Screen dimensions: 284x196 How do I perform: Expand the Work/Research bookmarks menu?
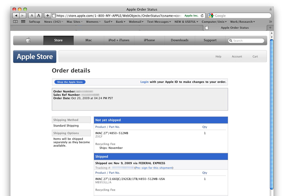[242, 22]
